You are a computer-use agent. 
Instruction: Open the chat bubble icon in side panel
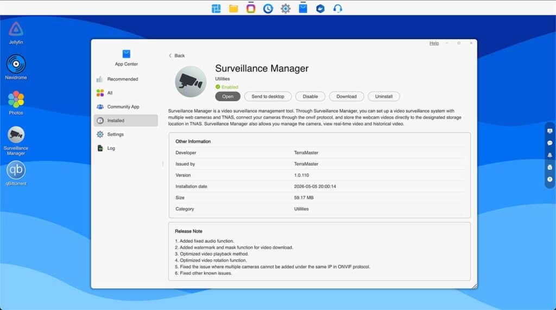pyautogui.click(x=549, y=143)
